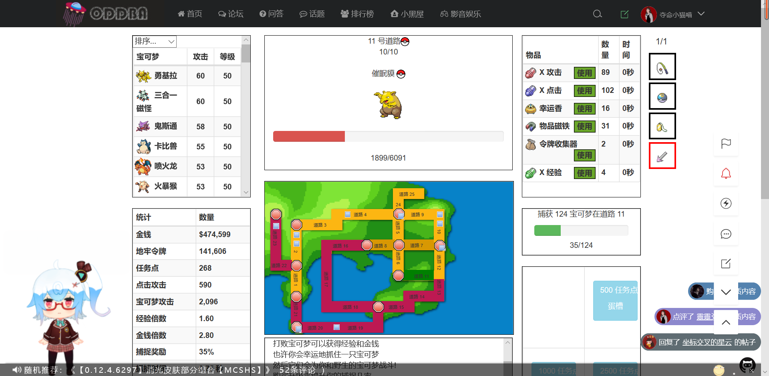Travel to 道路 3 on map
Viewport: 769px width, 376px height.
(320, 225)
